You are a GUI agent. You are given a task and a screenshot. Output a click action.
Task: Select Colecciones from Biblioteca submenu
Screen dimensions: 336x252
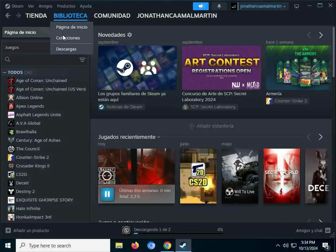(x=72, y=38)
